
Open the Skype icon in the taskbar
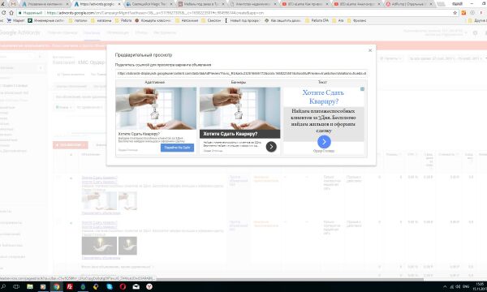(x=110, y=286)
